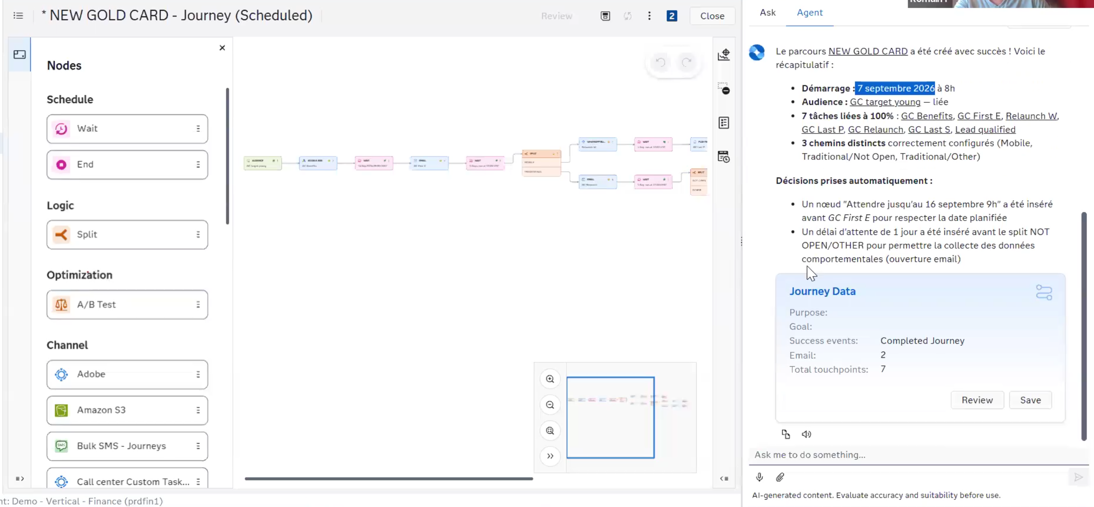1094x507 pixels.
Task: Click the save journey icon in header
Action: pos(605,16)
